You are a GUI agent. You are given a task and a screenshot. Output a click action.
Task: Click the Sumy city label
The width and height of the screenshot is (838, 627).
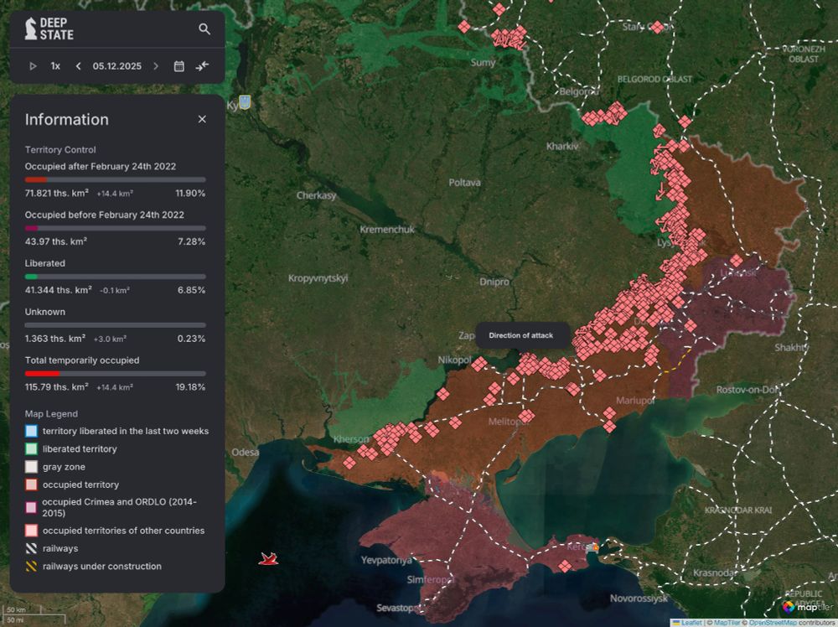(x=484, y=63)
